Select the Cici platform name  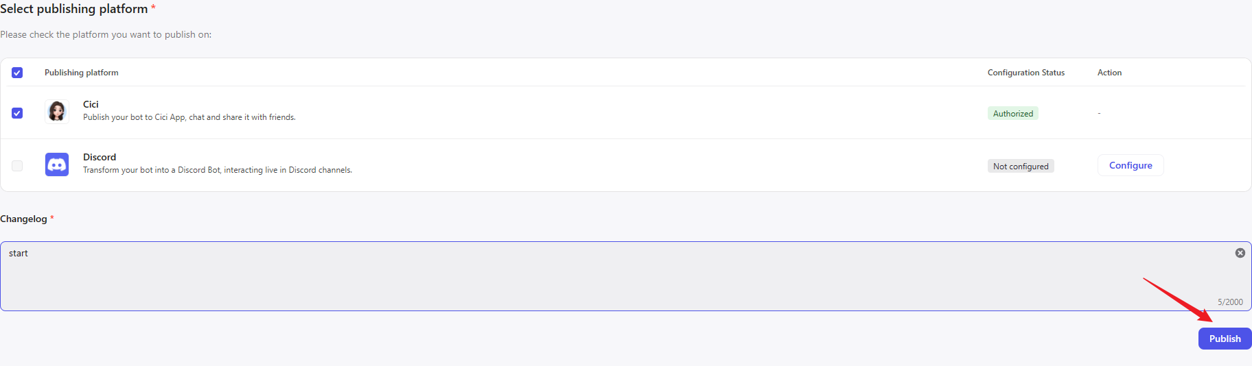click(x=91, y=104)
